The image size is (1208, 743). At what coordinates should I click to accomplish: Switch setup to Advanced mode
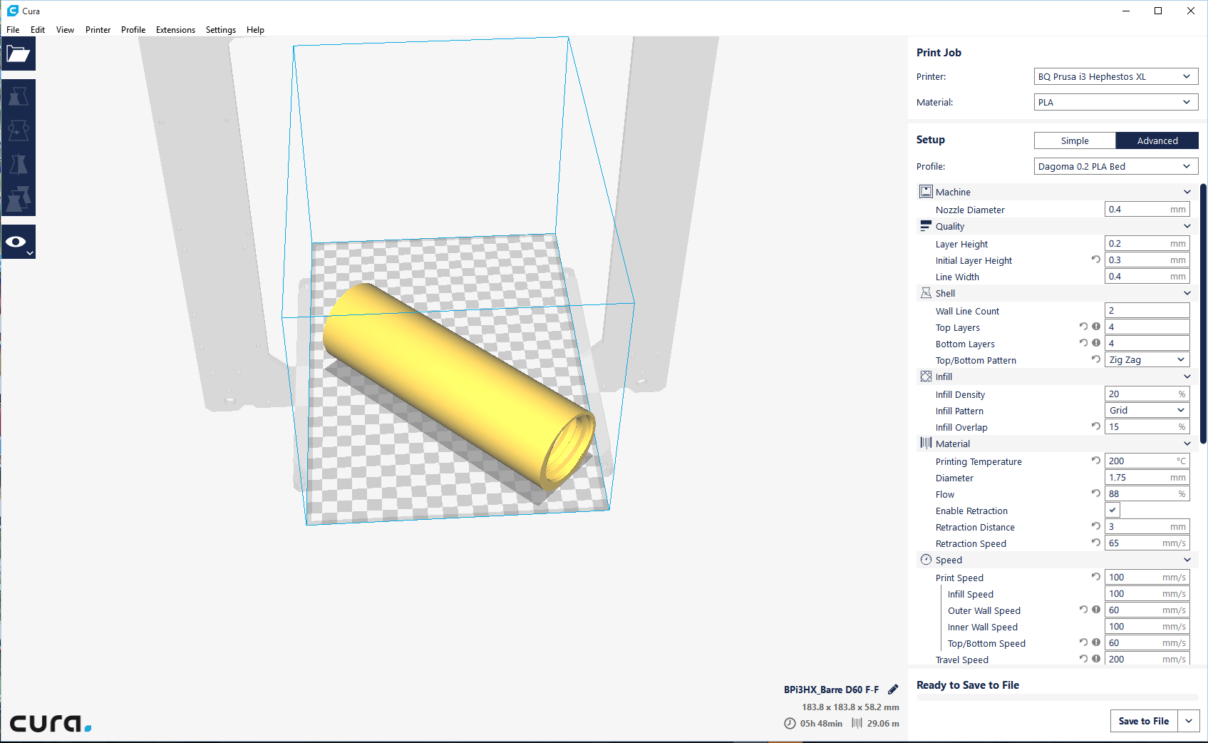(1157, 141)
